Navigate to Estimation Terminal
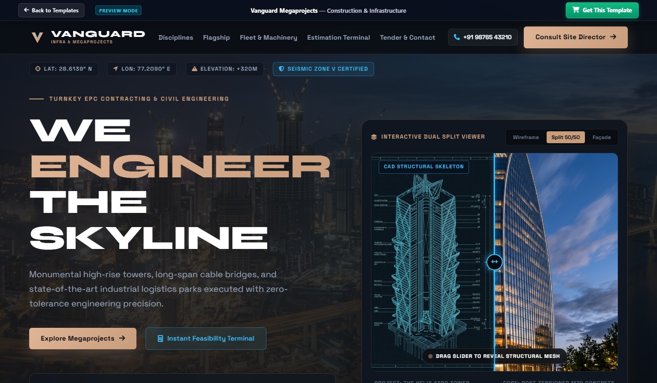Screen dimensions: 657x383 (339, 37)
